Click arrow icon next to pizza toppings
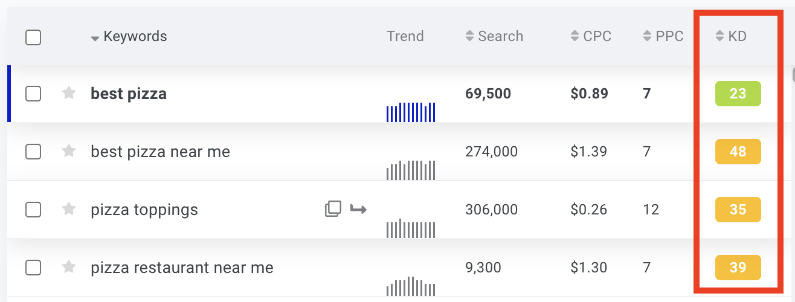The width and height of the screenshot is (795, 302). (x=359, y=209)
